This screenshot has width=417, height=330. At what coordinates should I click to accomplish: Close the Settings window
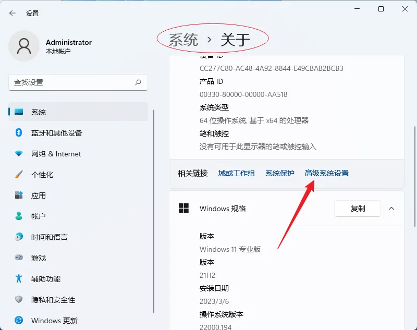(x=405, y=9)
